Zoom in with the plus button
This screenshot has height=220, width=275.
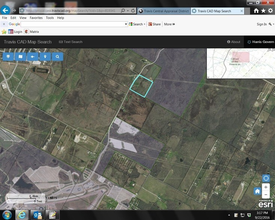(266, 187)
